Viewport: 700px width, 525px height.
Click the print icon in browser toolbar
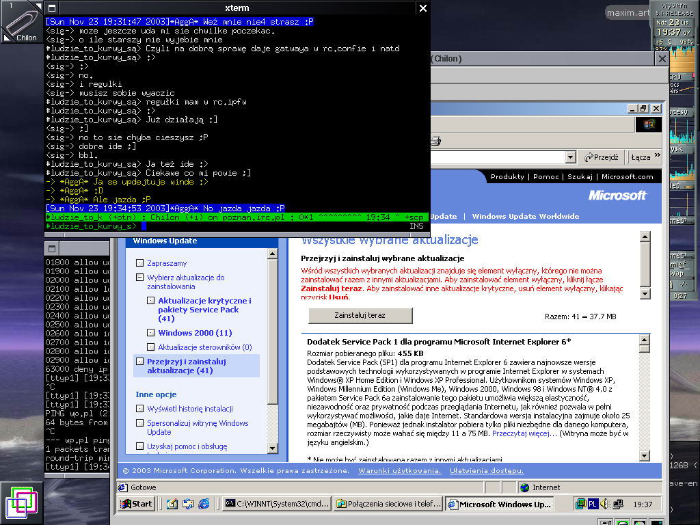coord(435,140)
